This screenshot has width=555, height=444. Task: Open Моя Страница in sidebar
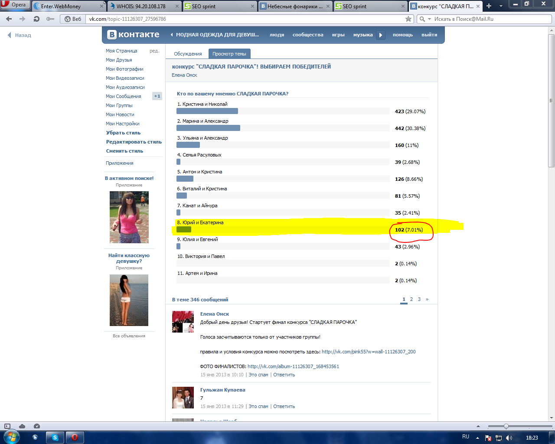(121, 51)
